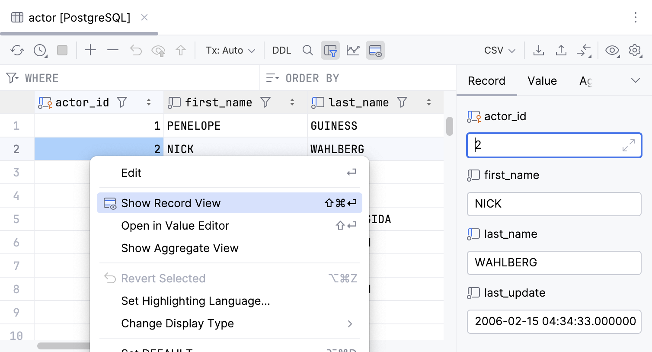
Task: Open the Tx: Auto transaction mode dropdown
Action: 230,50
